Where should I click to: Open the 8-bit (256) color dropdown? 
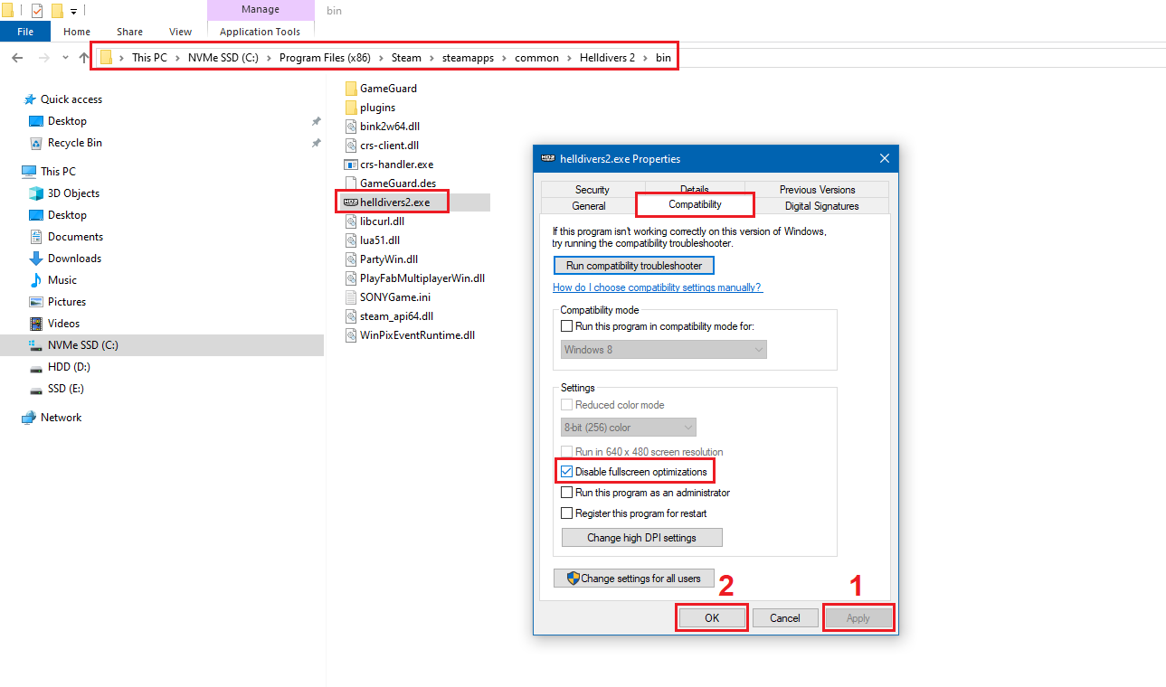click(x=629, y=428)
